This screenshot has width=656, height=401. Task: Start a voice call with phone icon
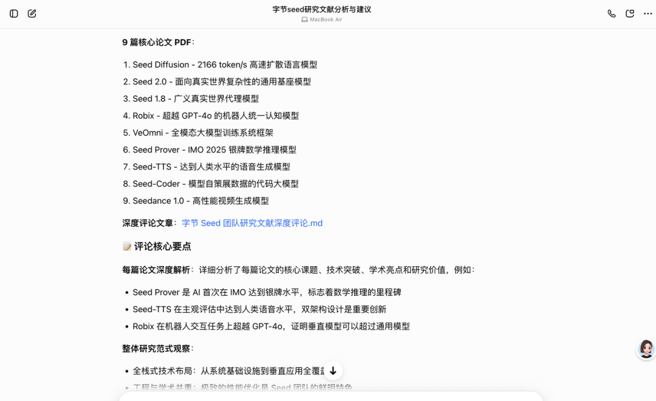(x=612, y=13)
